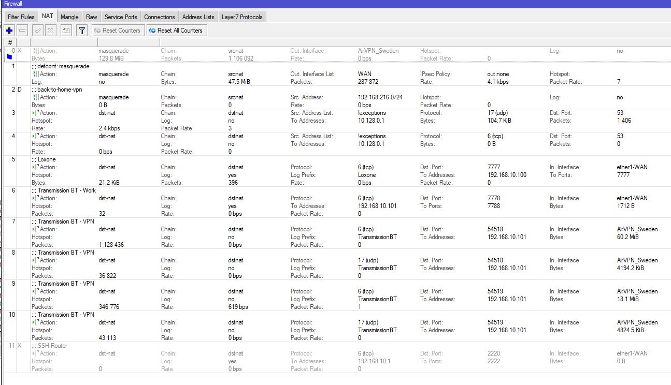Image resolution: width=671 pixels, height=385 pixels.
Task: Select the Loxone rule comment
Action: pos(44,159)
